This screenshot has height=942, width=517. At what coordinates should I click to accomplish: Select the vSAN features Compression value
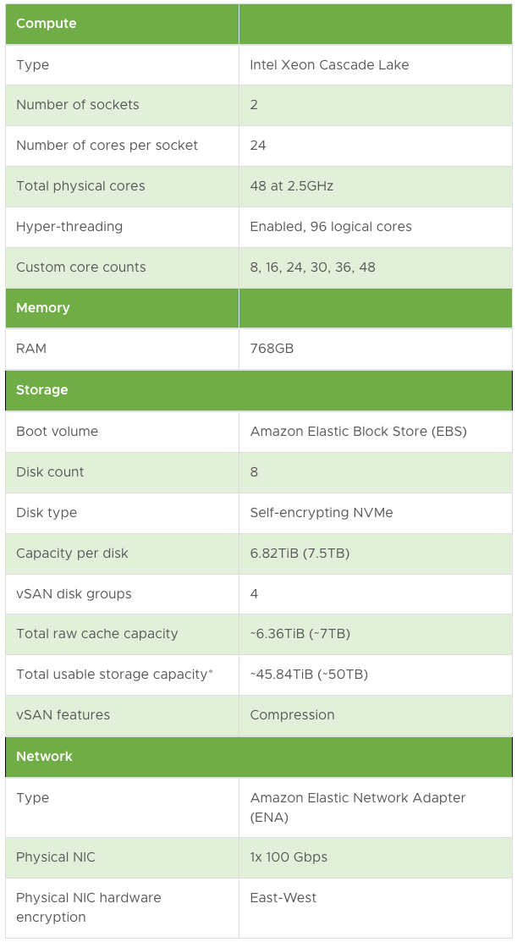(x=292, y=715)
